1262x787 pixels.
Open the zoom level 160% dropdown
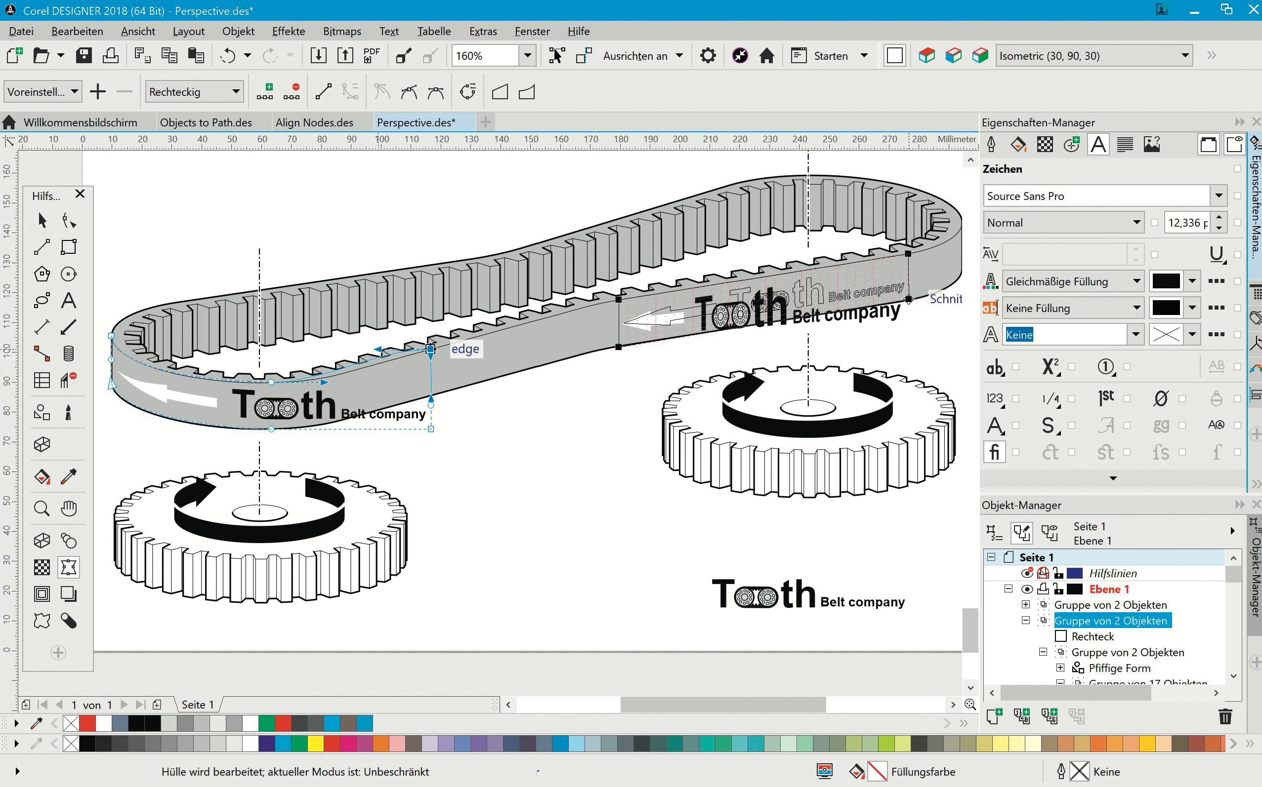tap(527, 56)
